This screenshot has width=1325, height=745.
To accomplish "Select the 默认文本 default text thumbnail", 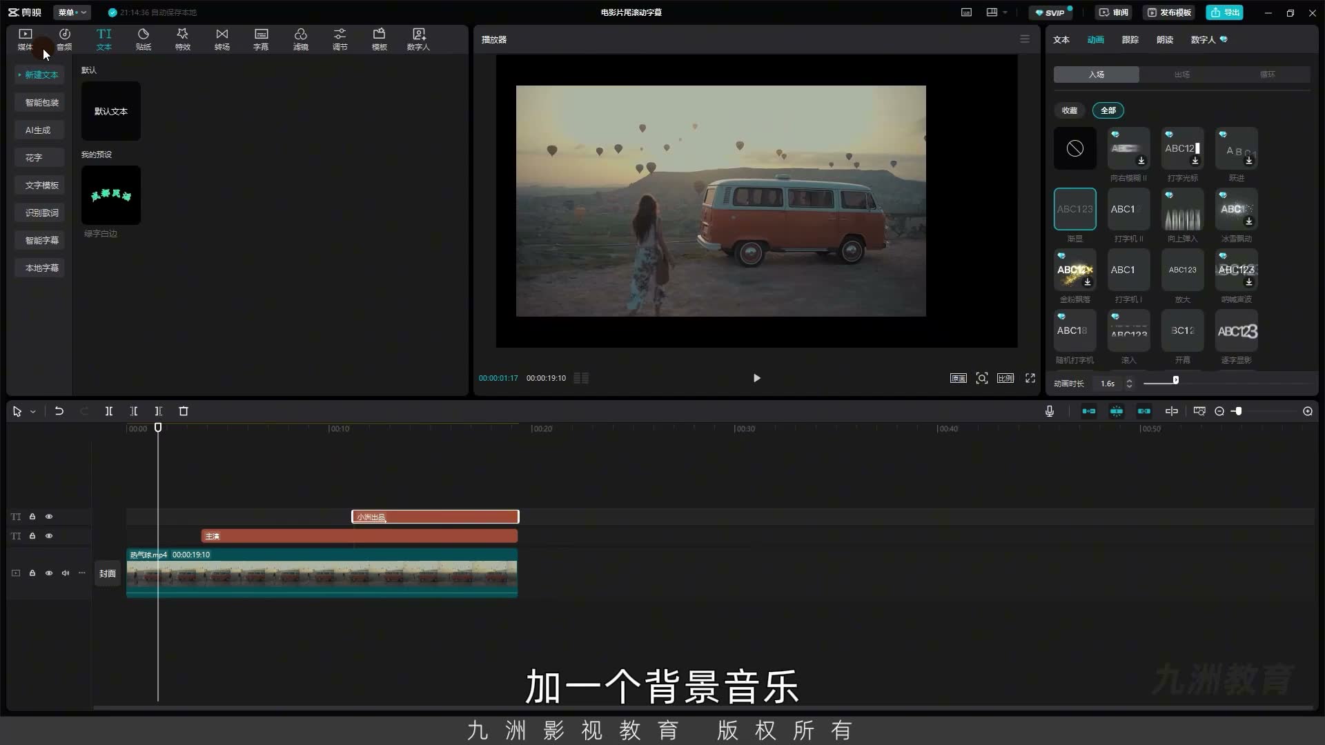I will coord(111,111).
